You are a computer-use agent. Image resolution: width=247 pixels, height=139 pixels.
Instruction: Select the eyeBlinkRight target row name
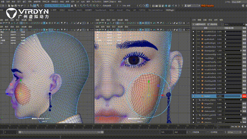tap(210, 43)
